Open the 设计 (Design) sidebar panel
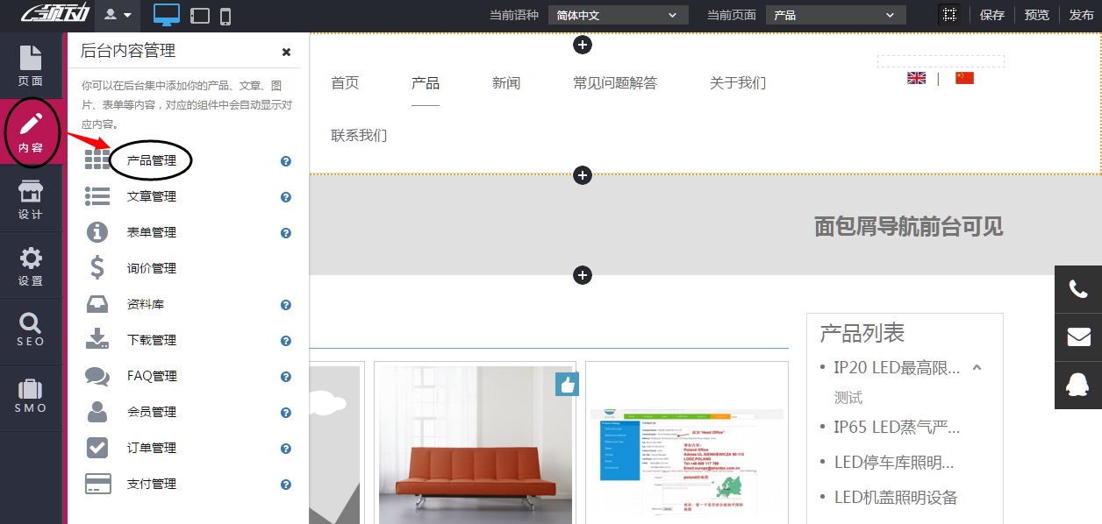This screenshot has height=524, width=1102. pyautogui.click(x=32, y=199)
